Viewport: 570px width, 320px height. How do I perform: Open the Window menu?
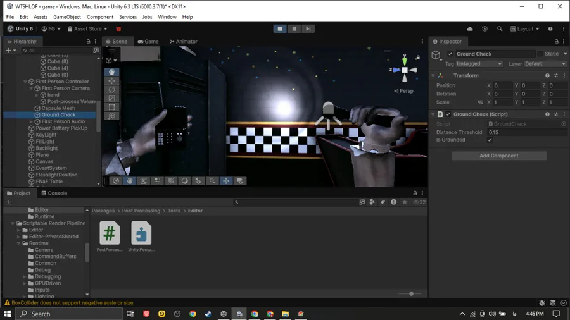[x=167, y=17]
